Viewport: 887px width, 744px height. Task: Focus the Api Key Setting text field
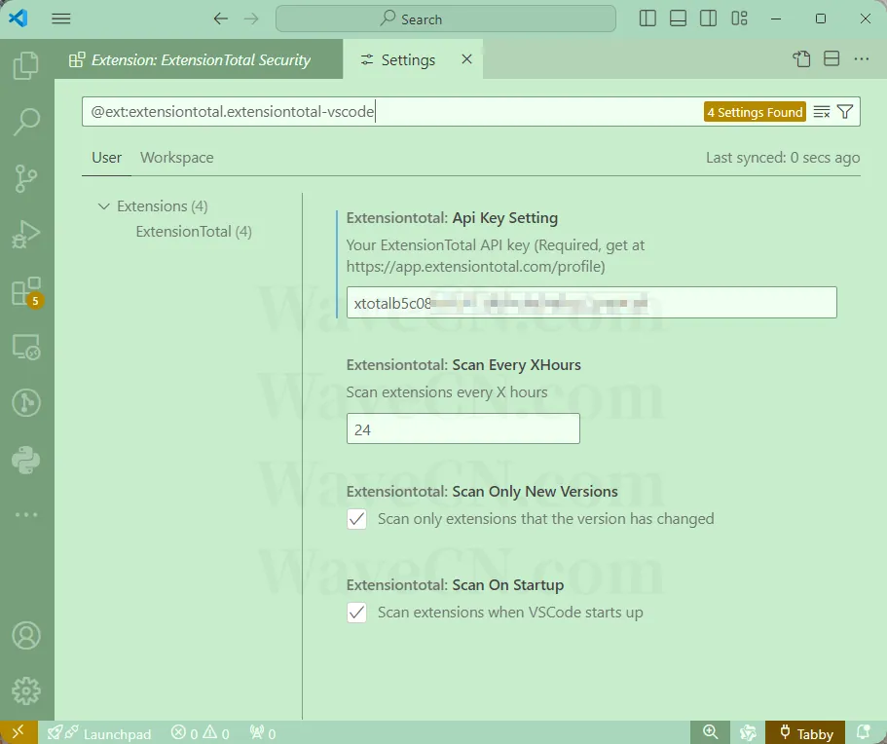592,303
